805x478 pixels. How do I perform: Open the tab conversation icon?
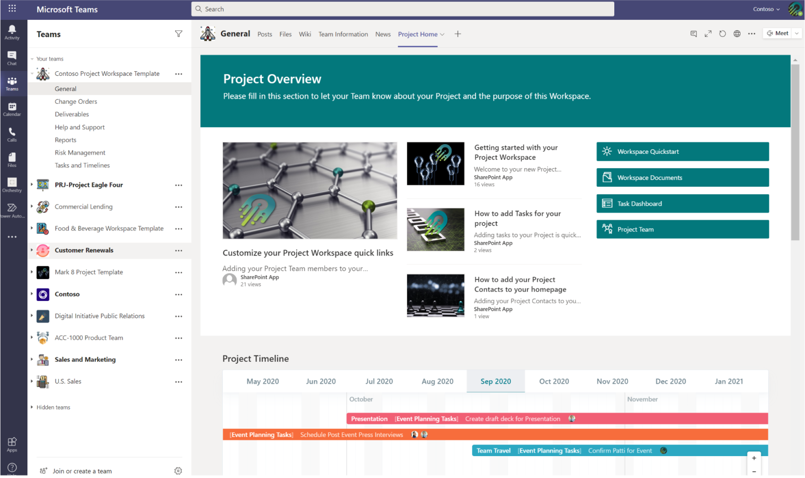coord(693,33)
